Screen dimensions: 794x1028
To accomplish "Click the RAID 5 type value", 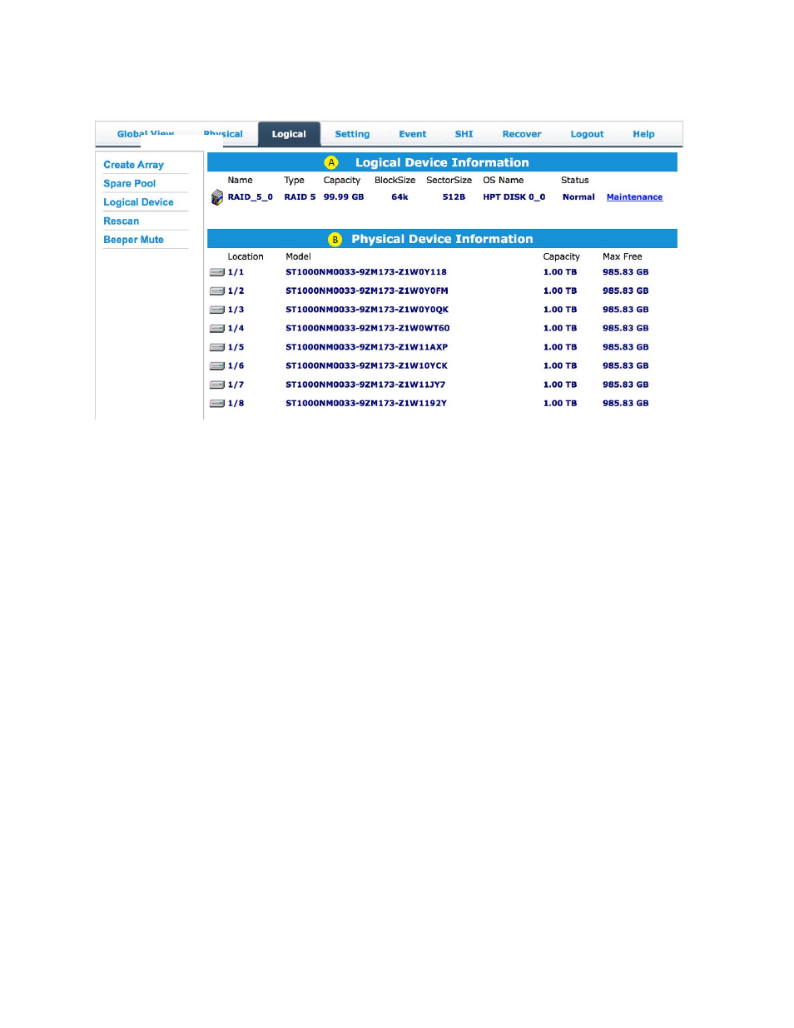I will [300, 197].
